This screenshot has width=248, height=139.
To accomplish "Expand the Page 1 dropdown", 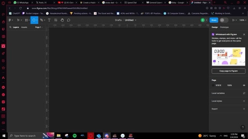I will pyautogui.click(x=39, y=27).
